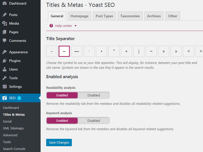Click the Users person icon
203x152 pixels.
pyautogui.click(x=5, y=69)
